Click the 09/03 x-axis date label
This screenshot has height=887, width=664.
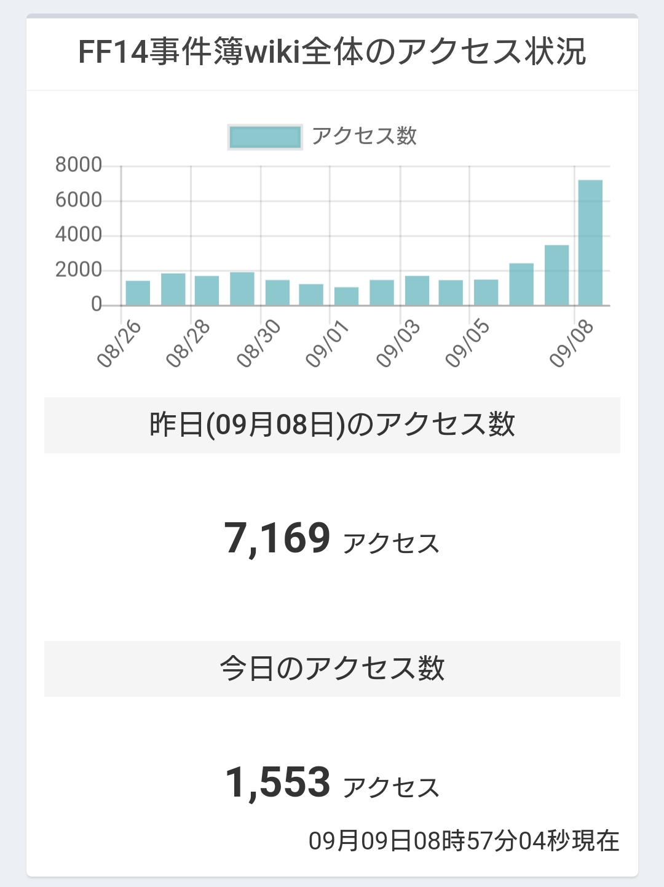pos(398,344)
